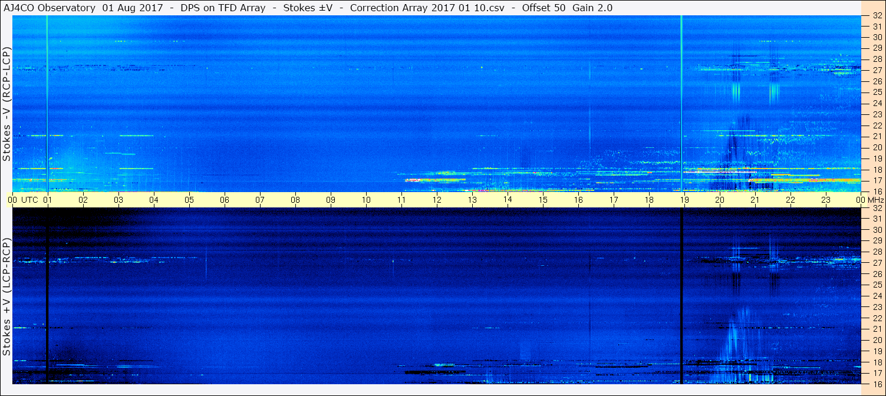Select the 20 hour marker on time axis
Screen dimensions: 886x396
720,200
